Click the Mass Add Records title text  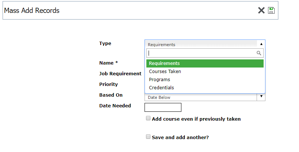(32, 10)
